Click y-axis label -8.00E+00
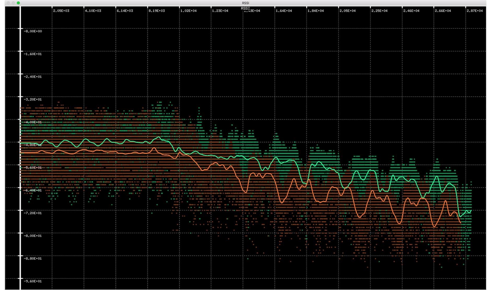The image size is (491, 290). click(x=33, y=31)
